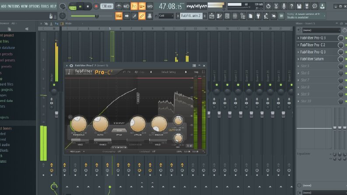Image resolution: width=347 pixels, height=195 pixels.
Task: Toggle the link (chain) snap icon
Action: pyautogui.click(x=142, y=16)
